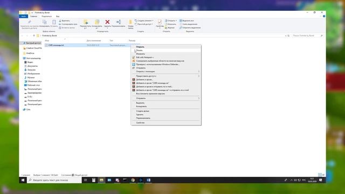The image size is (345, 194).
Task: Sort by Date modified (Дата изменения) column
Action: [x=93, y=41]
